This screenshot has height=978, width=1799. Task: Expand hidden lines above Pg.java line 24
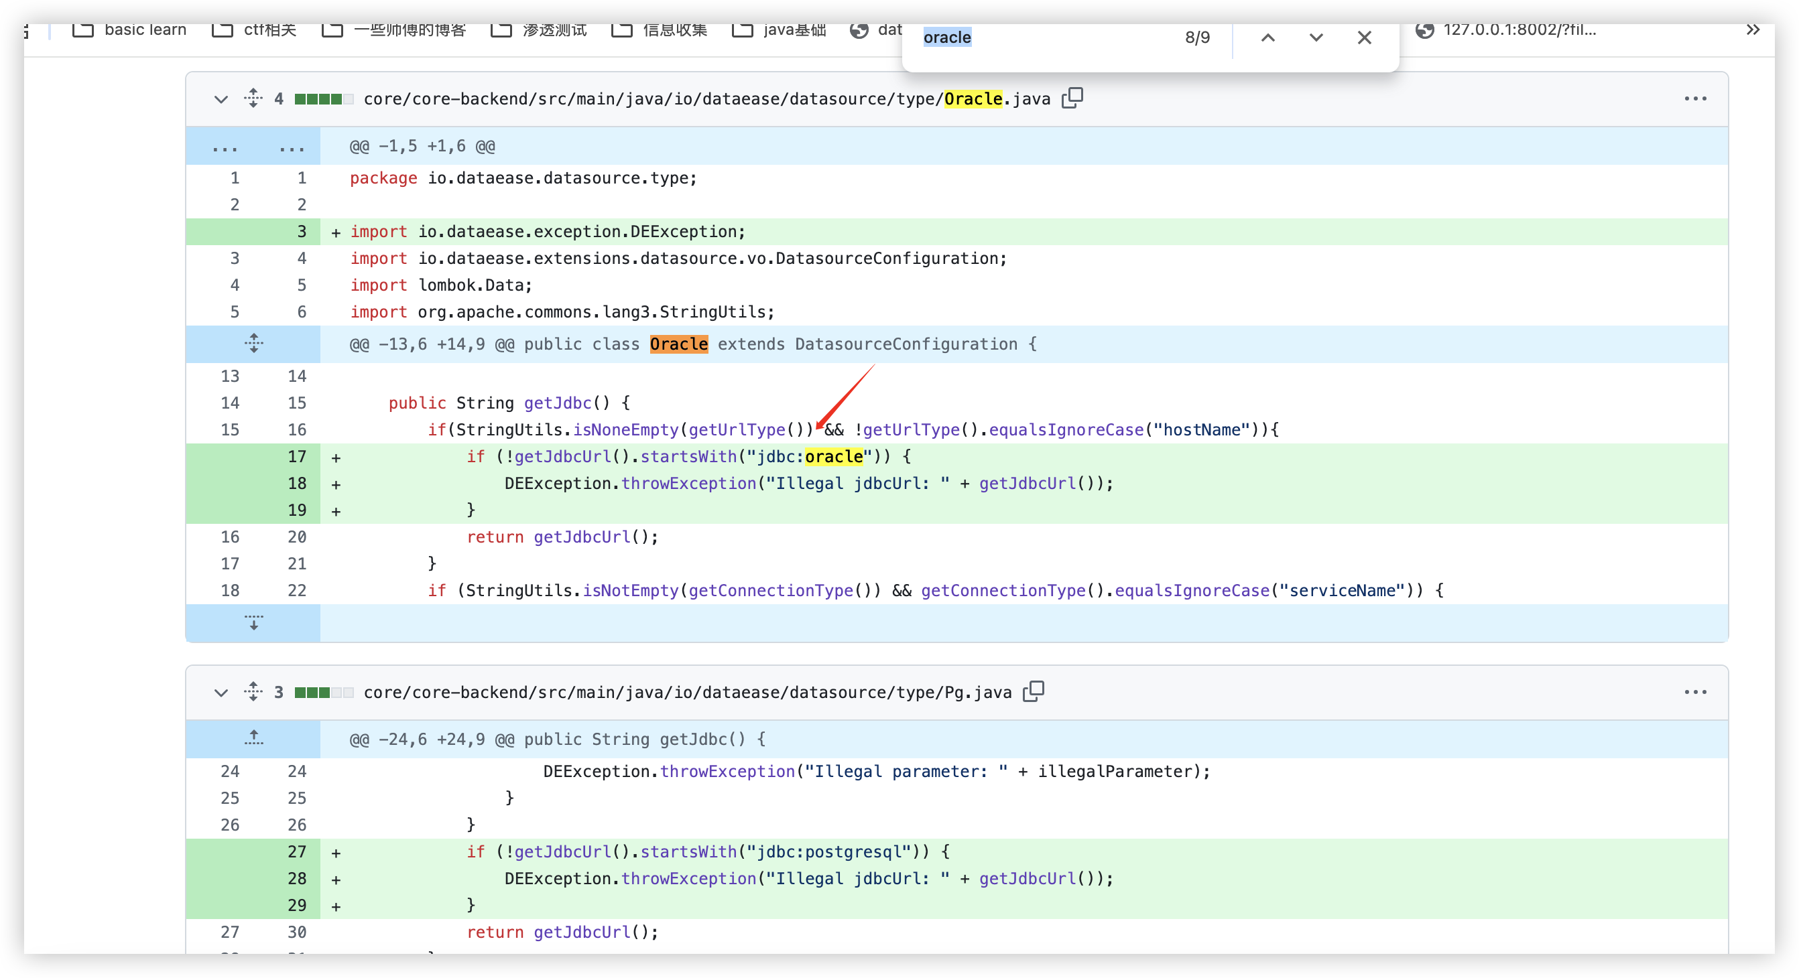(253, 738)
